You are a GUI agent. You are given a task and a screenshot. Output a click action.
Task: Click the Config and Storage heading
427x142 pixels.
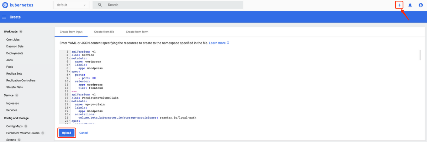point(16,118)
